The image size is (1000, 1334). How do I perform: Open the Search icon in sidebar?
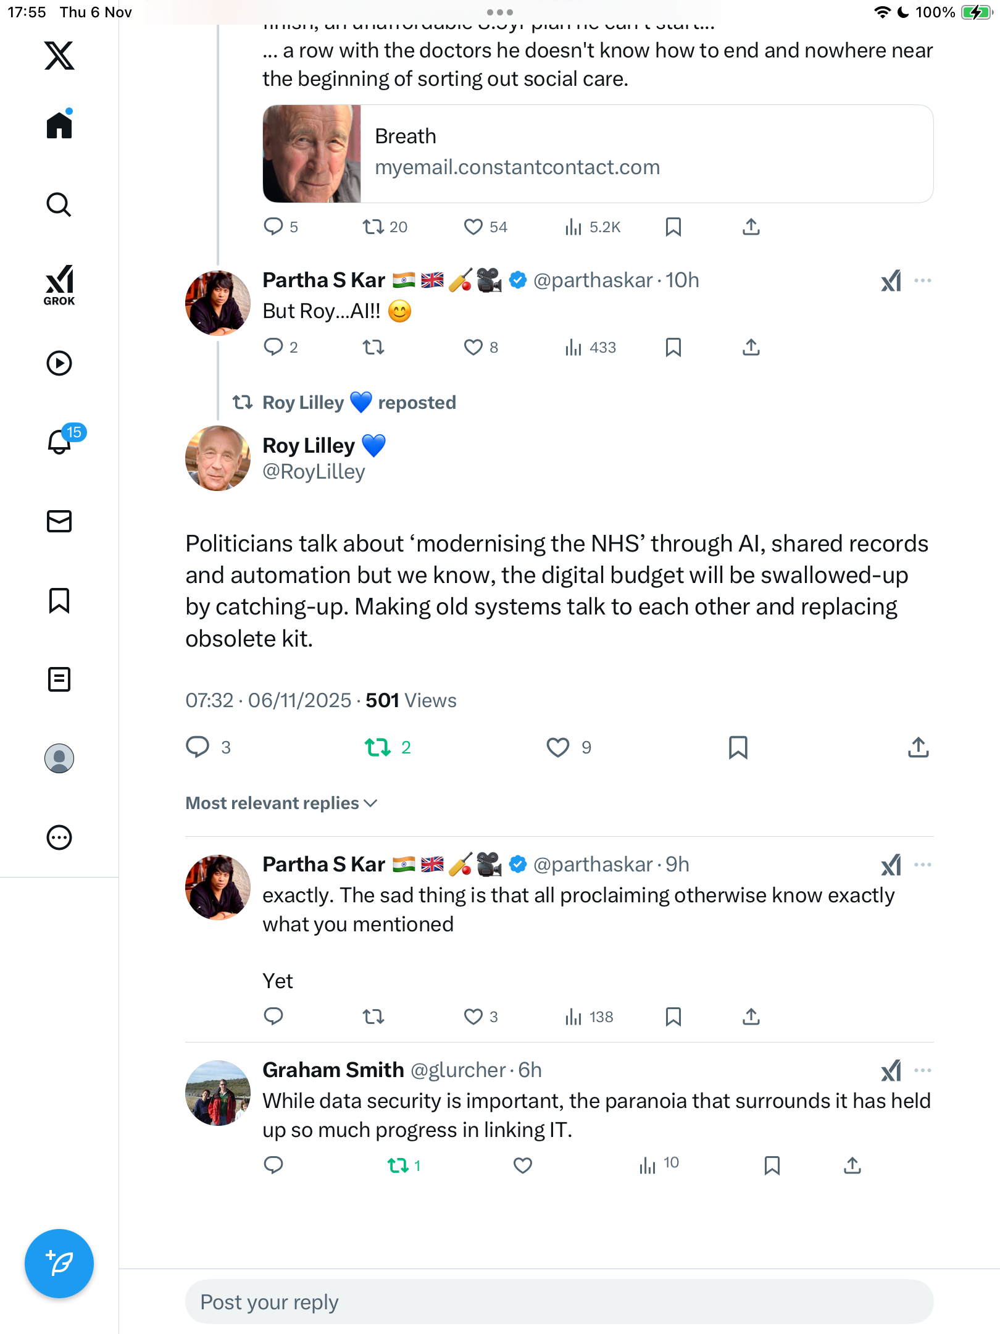tap(59, 204)
